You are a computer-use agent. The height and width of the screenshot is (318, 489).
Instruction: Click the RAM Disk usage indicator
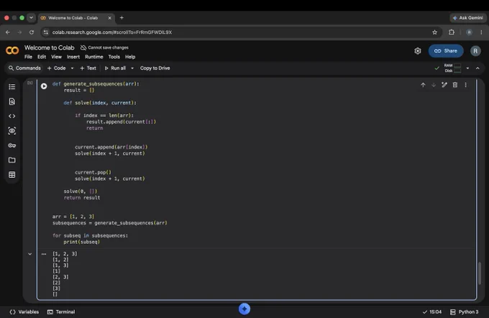point(452,68)
